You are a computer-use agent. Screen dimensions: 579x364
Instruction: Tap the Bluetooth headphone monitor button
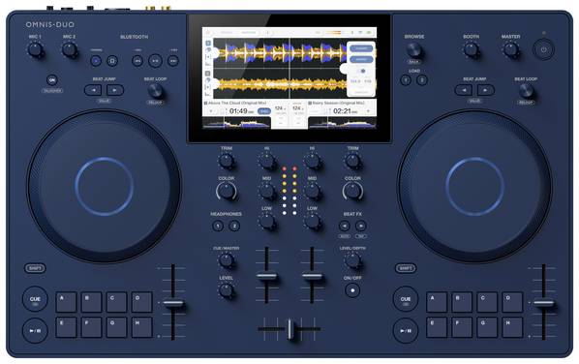(112, 61)
